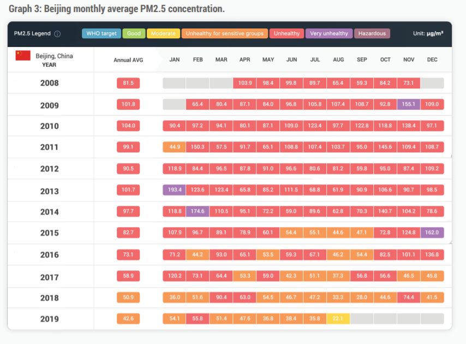Click the 2011 February value 150.3
The height and width of the screenshot is (344, 466).
pyautogui.click(x=198, y=147)
